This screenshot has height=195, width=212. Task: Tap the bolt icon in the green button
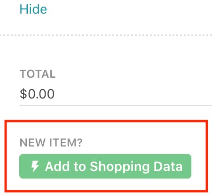point(35,166)
